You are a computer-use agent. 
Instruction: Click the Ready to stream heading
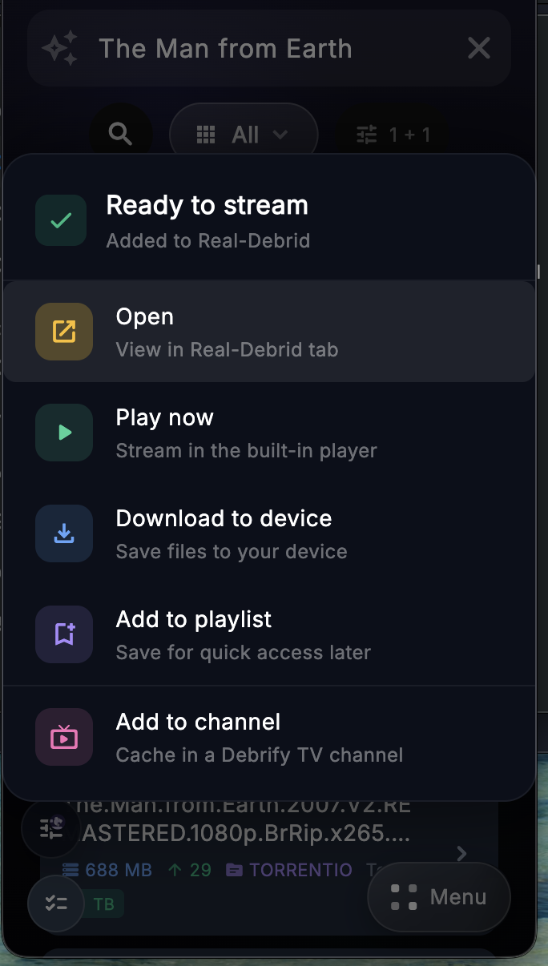208,205
